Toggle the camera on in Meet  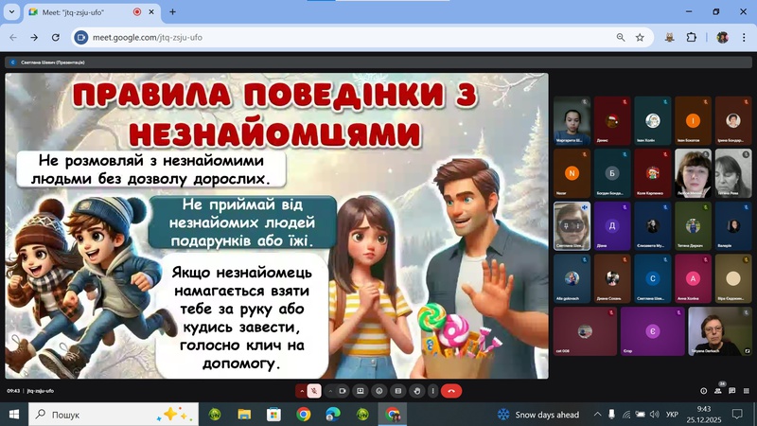point(342,390)
